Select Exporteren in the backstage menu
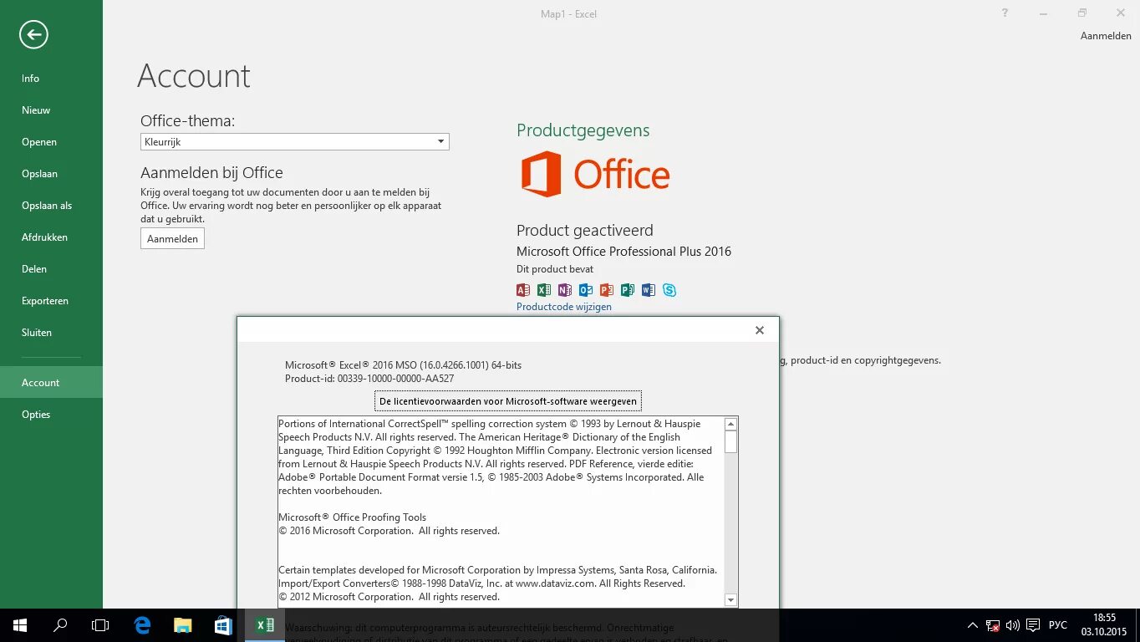The height and width of the screenshot is (642, 1140). point(51,301)
